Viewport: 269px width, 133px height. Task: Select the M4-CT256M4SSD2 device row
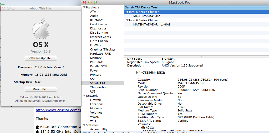pos(196,16)
